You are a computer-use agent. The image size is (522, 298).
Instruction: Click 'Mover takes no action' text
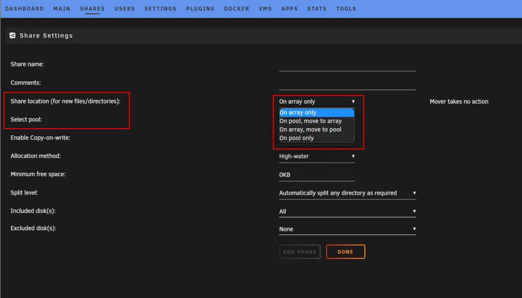pos(459,102)
